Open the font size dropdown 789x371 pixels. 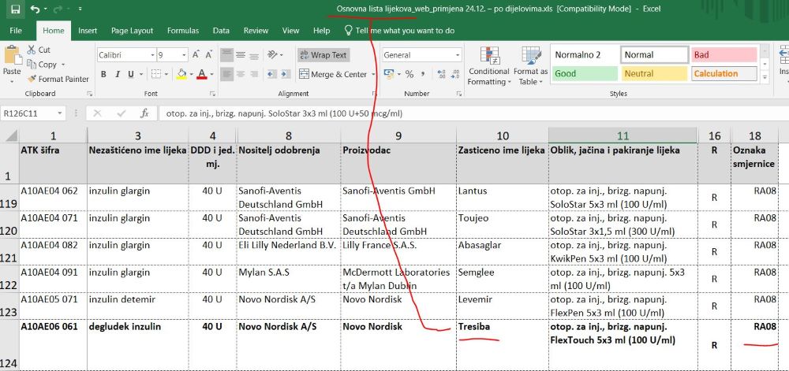point(185,55)
